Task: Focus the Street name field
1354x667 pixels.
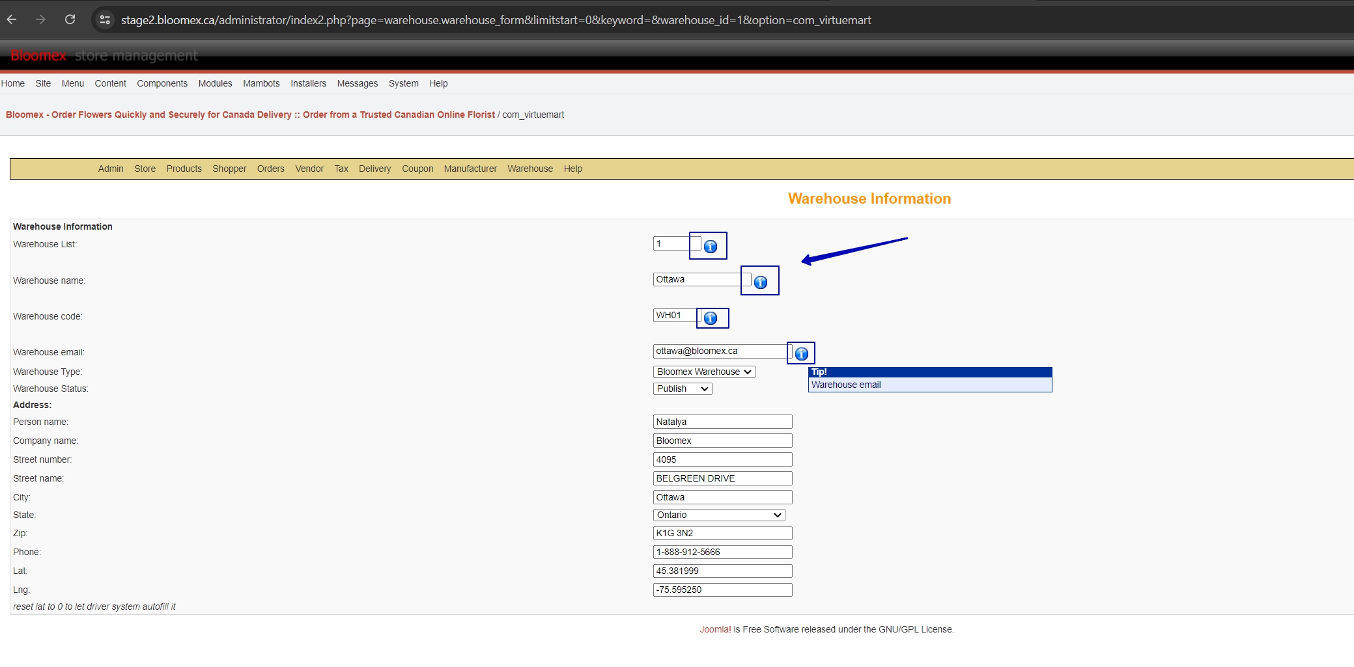Action: (x=722, y=478)
